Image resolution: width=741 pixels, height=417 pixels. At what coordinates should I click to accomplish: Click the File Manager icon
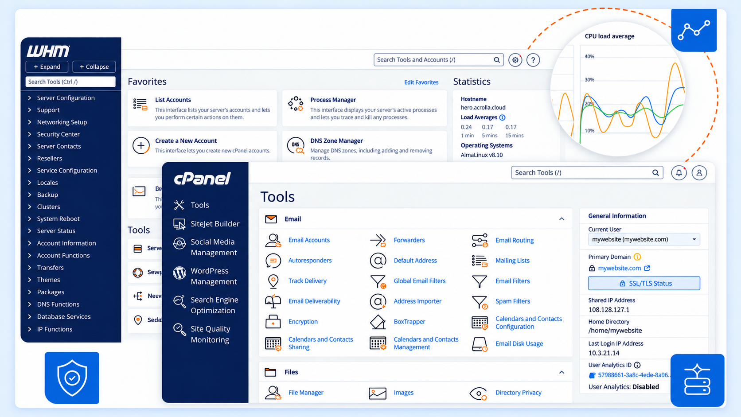(x=273, y=393)
